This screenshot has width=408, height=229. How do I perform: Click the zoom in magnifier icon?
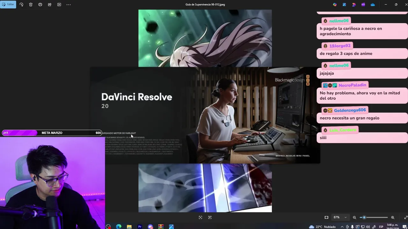tap(393, 217)
